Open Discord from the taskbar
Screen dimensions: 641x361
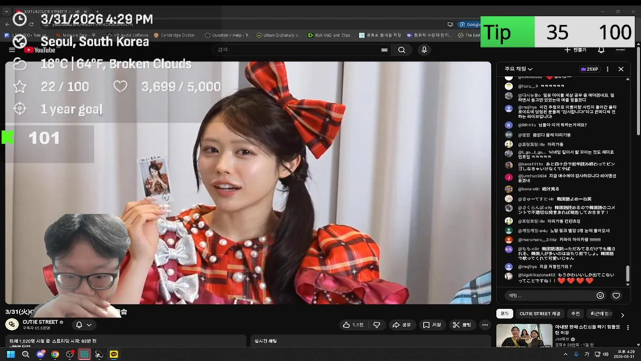coord(41,354)
